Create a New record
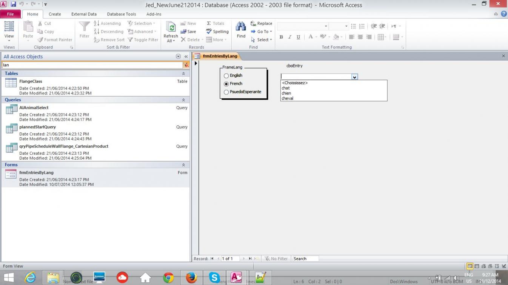 188,23
